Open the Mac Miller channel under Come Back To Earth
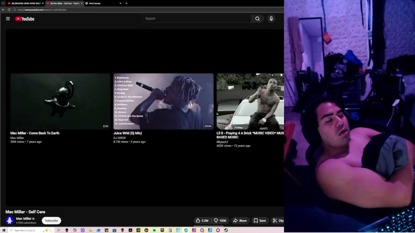The height and width of the screenshot is (233, 415). point(17,138)
